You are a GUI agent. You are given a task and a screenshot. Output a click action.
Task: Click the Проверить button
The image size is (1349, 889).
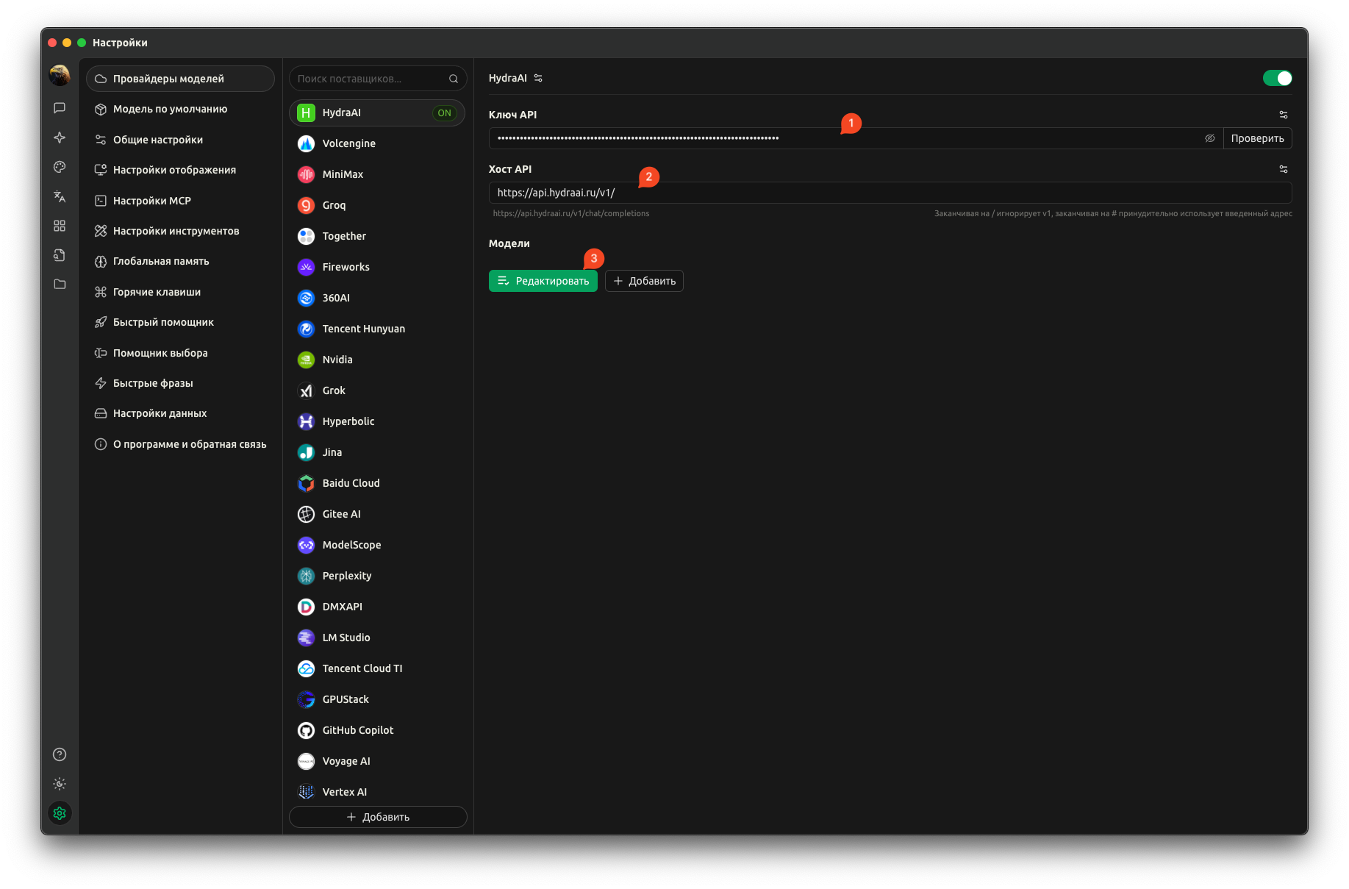[x=1257, y=138]
